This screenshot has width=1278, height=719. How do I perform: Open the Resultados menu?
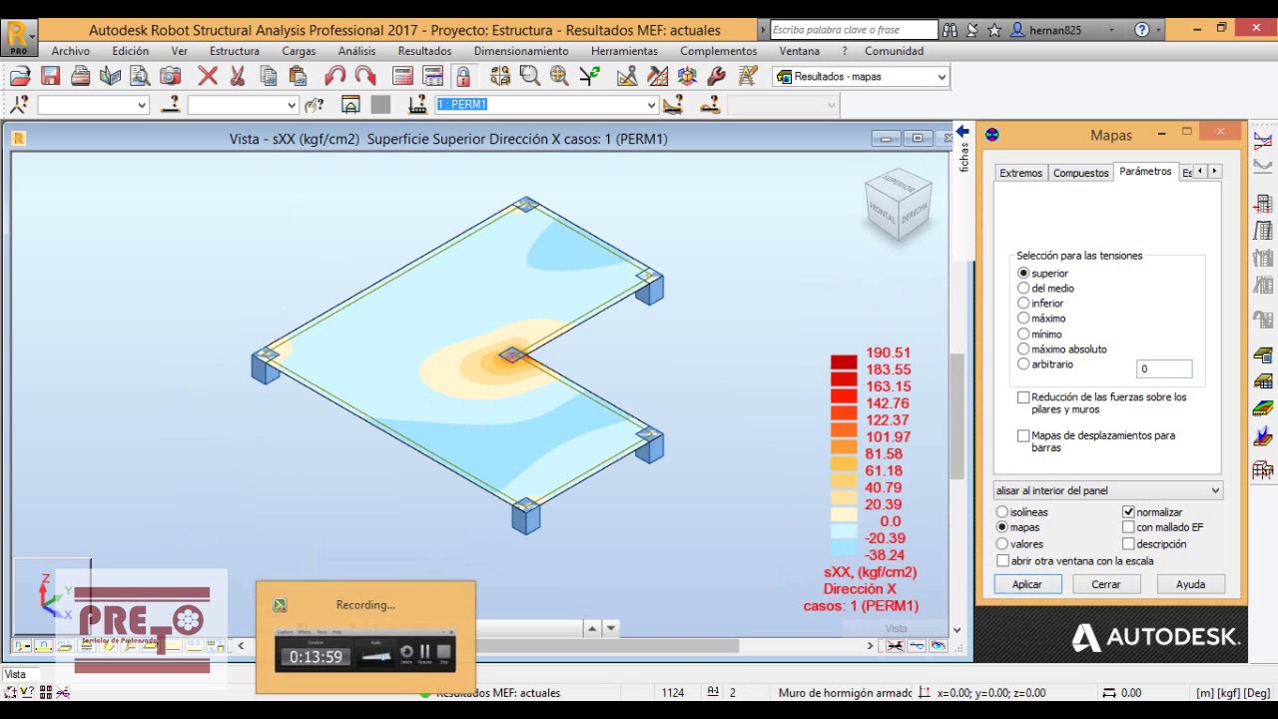(x=424, y=51)
